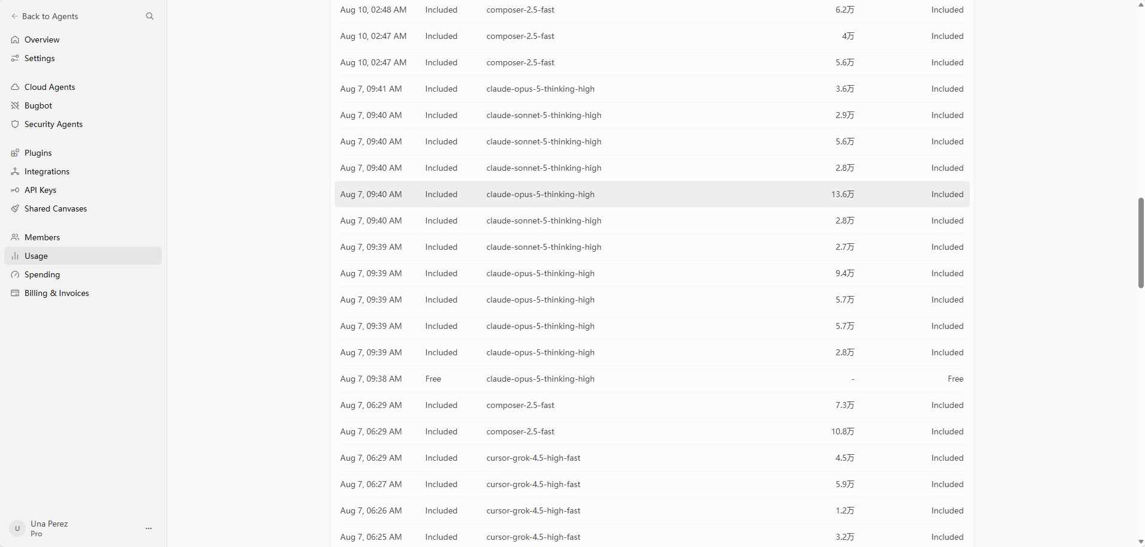Open the Plugins icon
The width and height of the screenshot is (1145, 547).
point(15,153)
